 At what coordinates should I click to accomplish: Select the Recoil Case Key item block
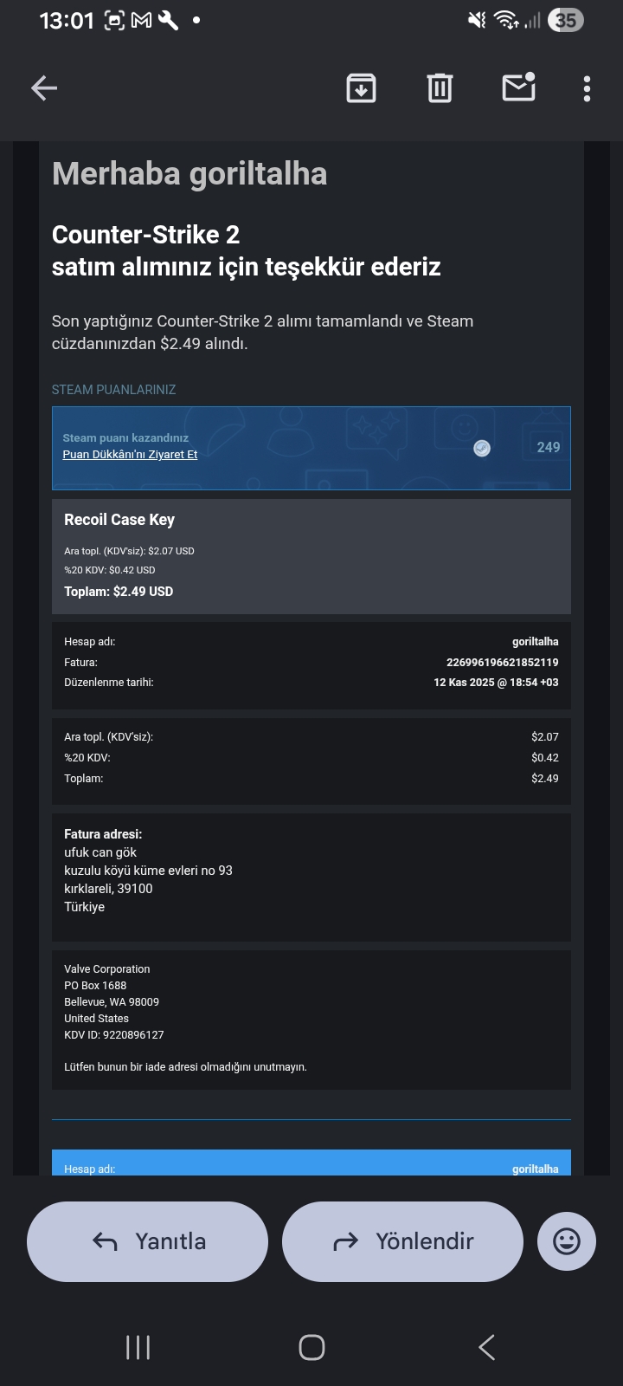(311, 556)
